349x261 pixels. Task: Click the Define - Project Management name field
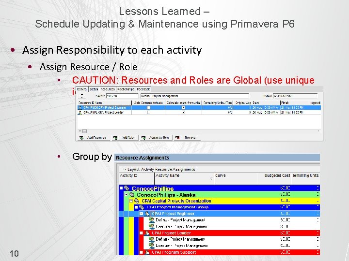coord(195,96)
